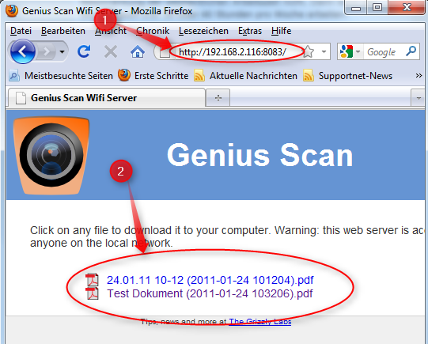Open the Google search engine selector
Viewport: 428px width, 344px height.
pos(350,51)
